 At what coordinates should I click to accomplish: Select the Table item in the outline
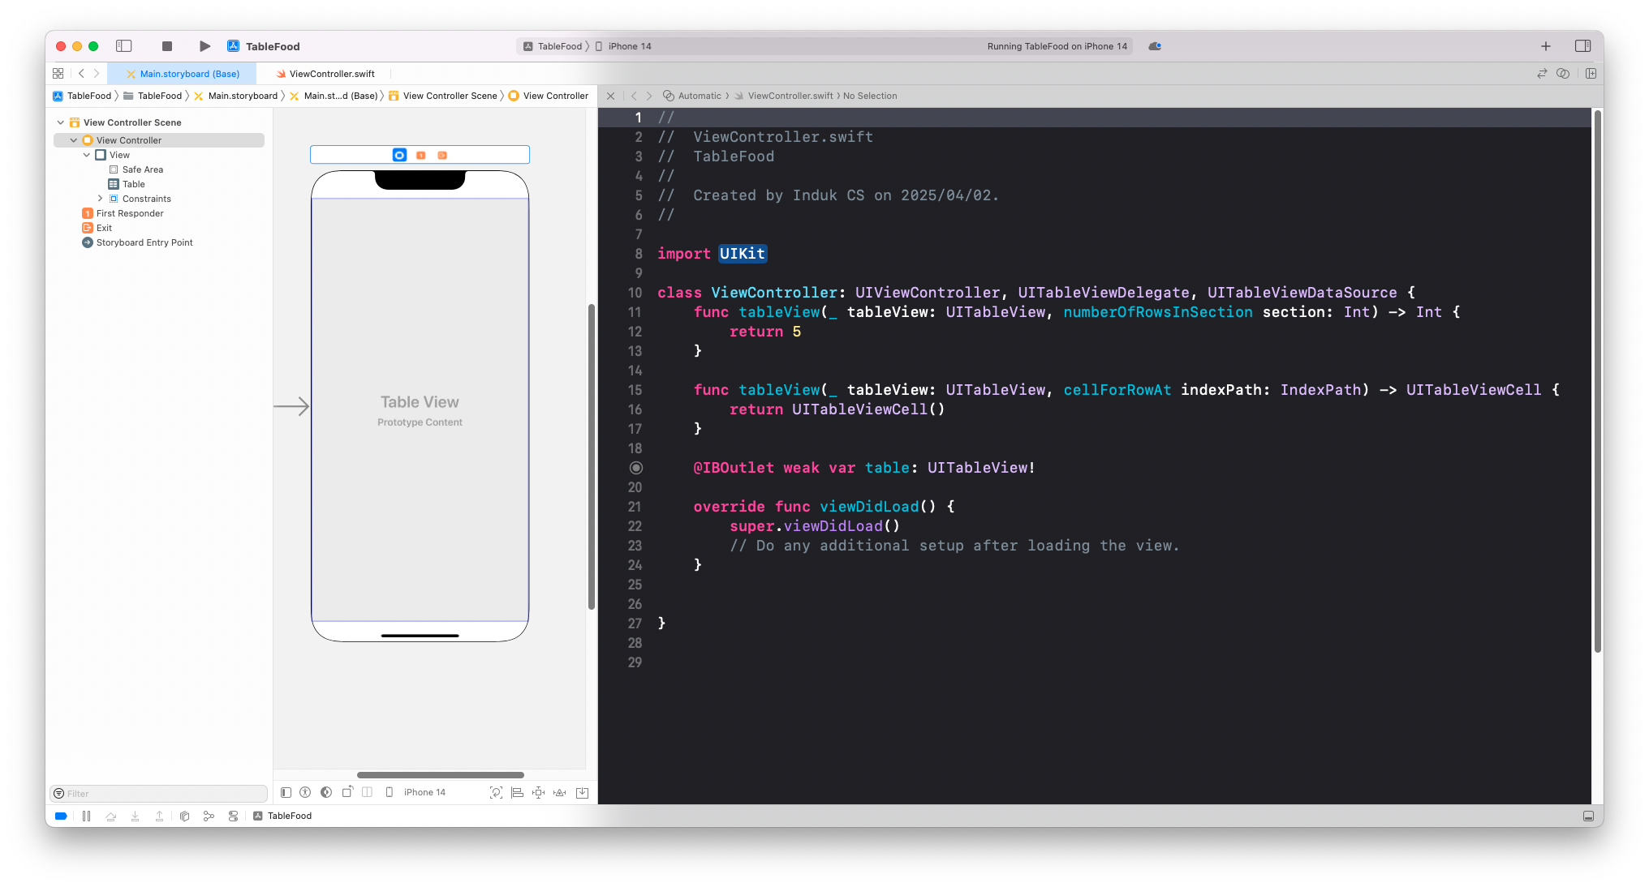(x=134, y=184)
